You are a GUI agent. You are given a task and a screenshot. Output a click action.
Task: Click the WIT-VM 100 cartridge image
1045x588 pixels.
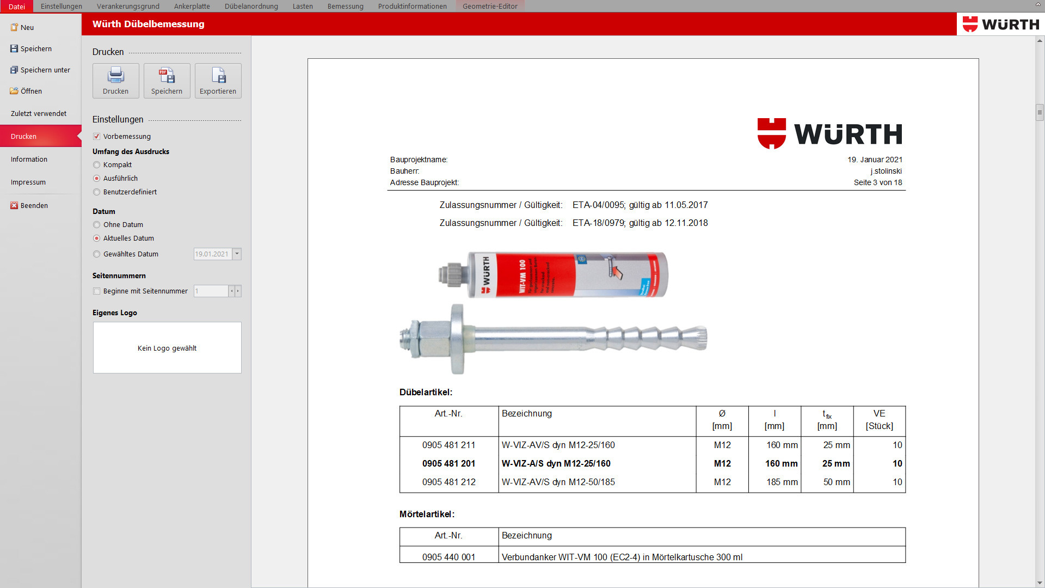[554, 274]
